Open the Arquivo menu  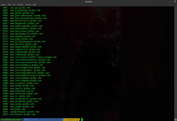click(x=3, y=5)
